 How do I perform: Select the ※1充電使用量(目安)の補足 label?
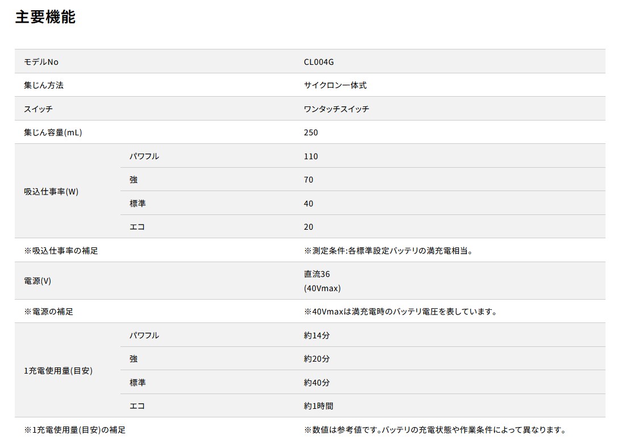pyautogui.click(x=75, y=430)
